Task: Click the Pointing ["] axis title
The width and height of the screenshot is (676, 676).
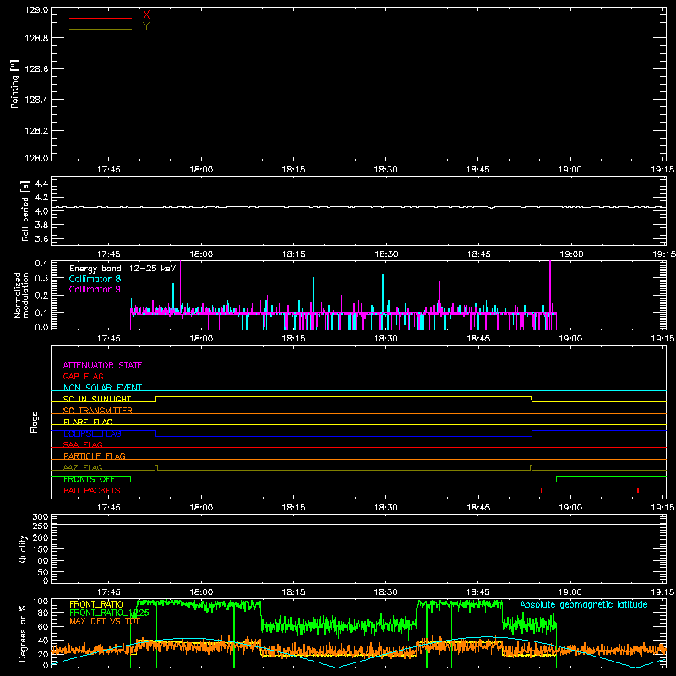Action: 14,84
